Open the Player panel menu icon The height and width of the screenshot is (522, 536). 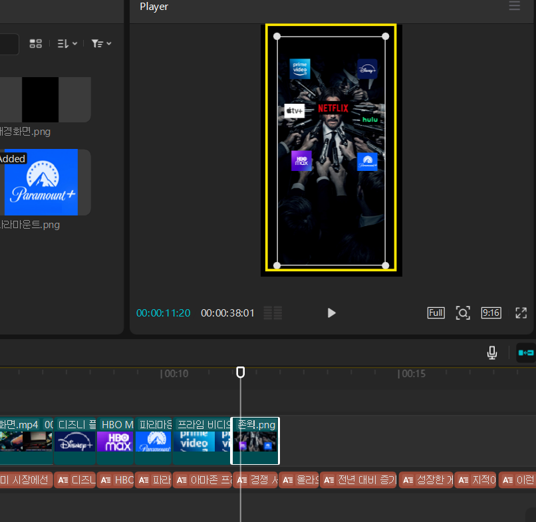point(515,6)
